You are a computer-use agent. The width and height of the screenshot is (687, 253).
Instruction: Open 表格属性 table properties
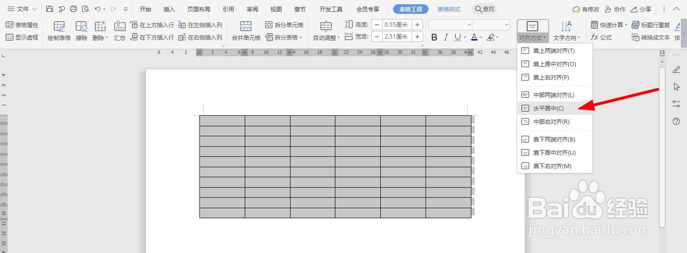22,25
